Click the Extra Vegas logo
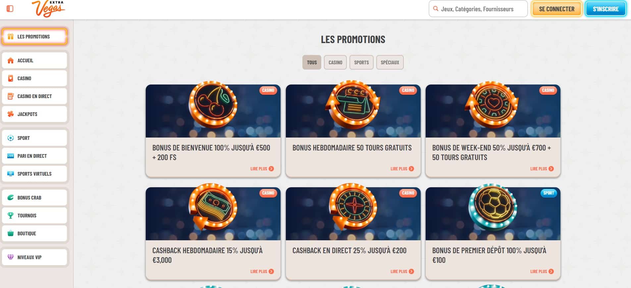Screen dimensions: 631x288 point(48,9)
